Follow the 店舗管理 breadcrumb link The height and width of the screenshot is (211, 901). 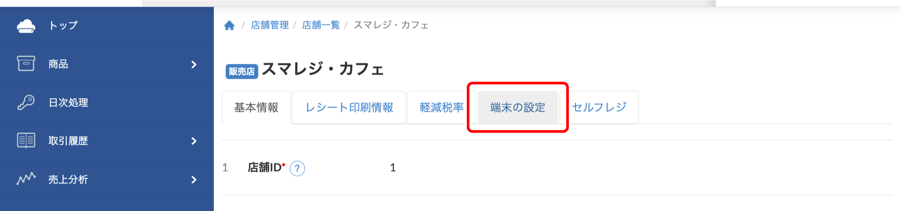pos(270,25)
